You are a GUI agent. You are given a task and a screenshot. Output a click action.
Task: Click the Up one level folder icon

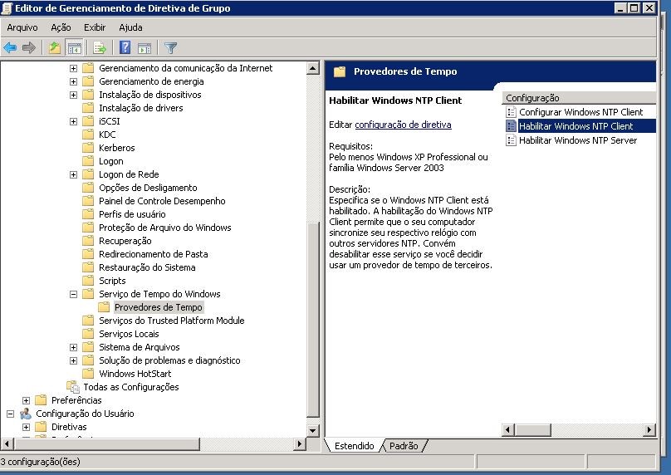click(x=54, y=47)
